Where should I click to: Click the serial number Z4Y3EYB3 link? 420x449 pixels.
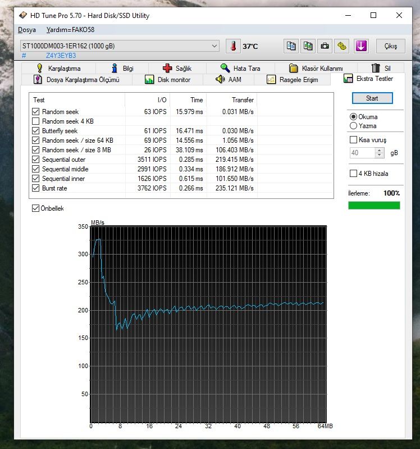61,55
